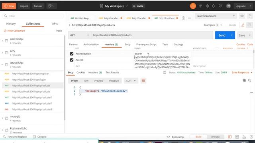
Task: Click the network globe icon near Status
Action: tap(165, 72)
